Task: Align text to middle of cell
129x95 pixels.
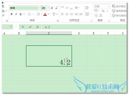Action: point(67,8)
